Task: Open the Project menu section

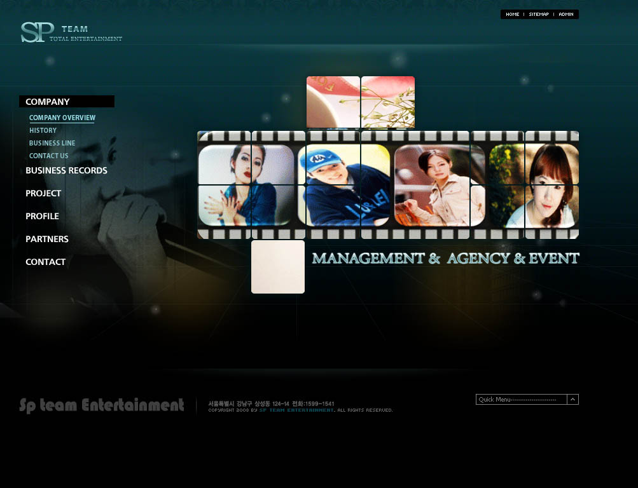Action: pos(43,193)
